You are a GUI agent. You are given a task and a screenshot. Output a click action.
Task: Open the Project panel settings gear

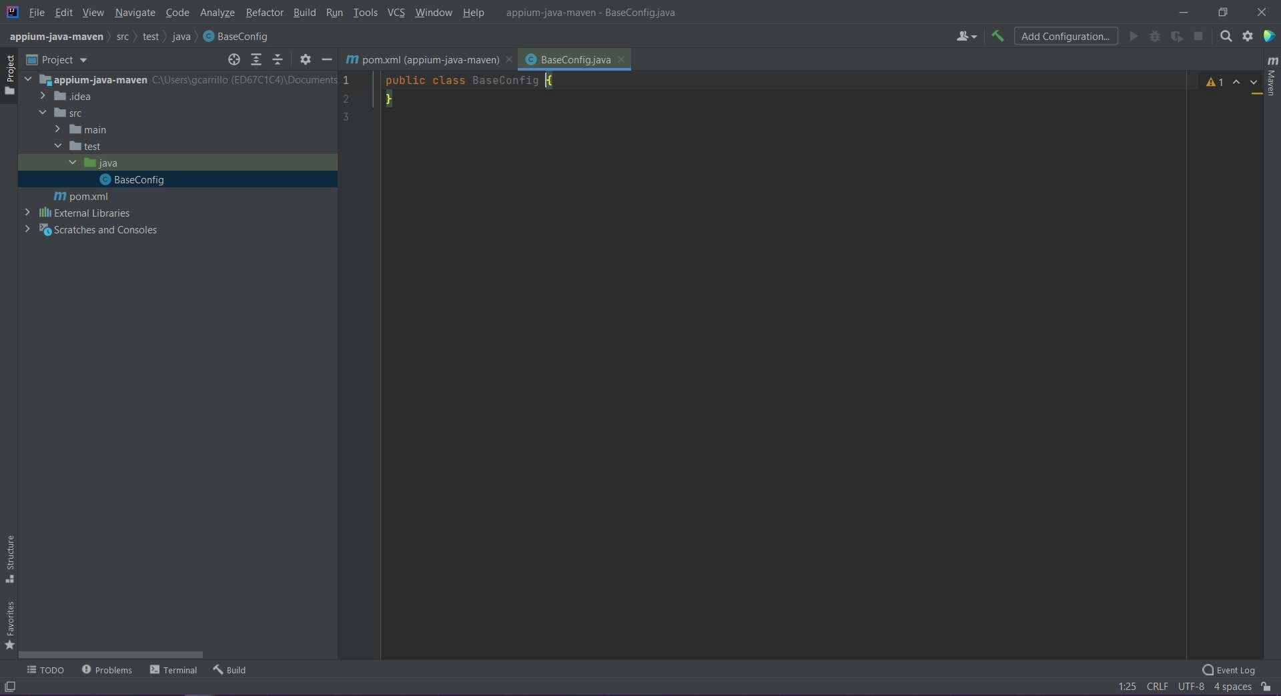[x=305, y=59]
